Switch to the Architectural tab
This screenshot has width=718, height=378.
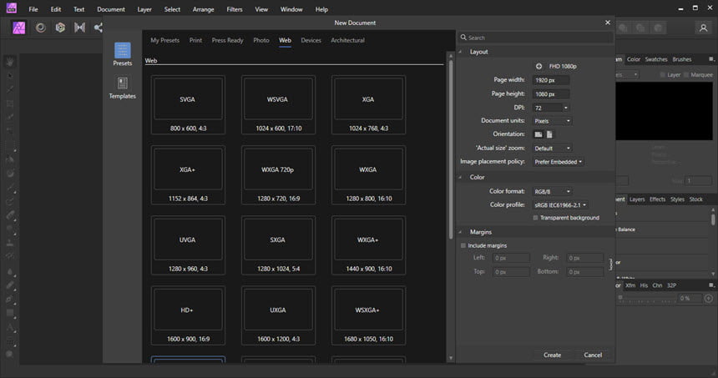point(347,40)
